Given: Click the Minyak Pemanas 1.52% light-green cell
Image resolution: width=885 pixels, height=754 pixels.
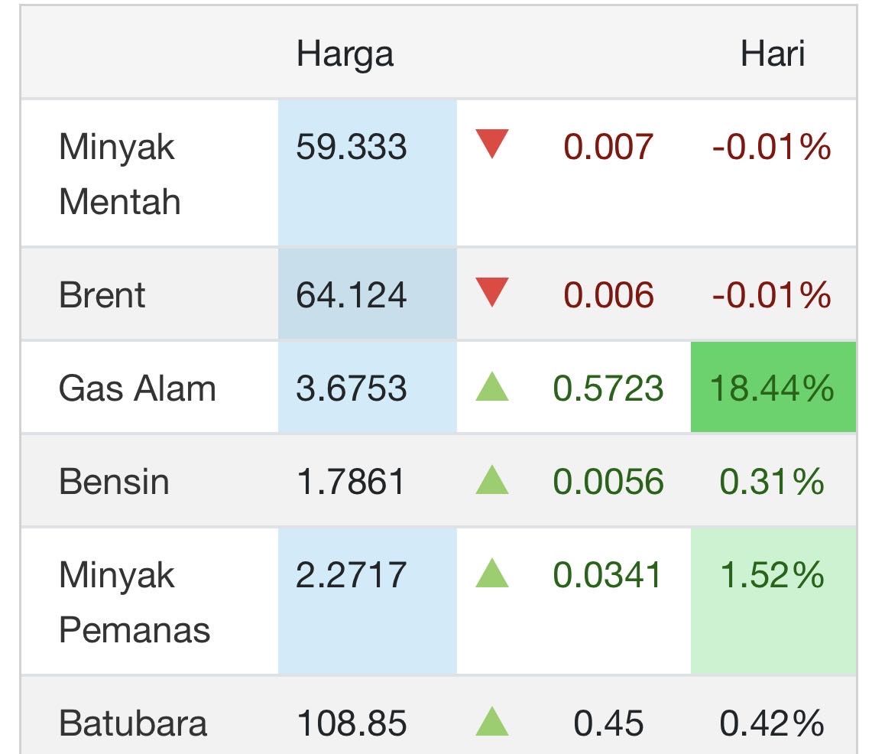Looking at the screenshot, I should click(x=772, y=575).
